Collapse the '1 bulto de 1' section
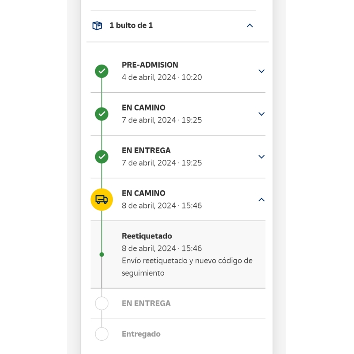 [x=250, y=26]
